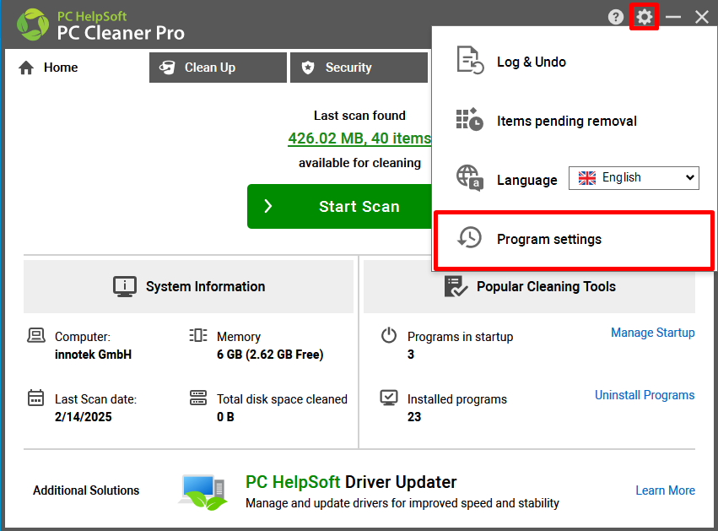
Task: Click the Security shield icon
Action: [x=308, y=68]
